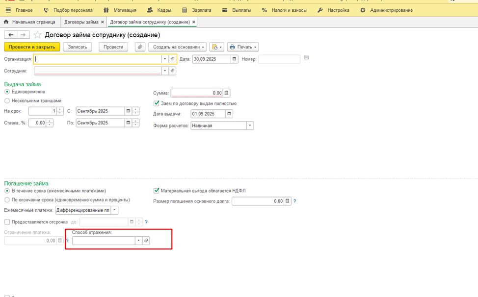
Task: Open the Зарплата menu section
Action: pos(197,10)
